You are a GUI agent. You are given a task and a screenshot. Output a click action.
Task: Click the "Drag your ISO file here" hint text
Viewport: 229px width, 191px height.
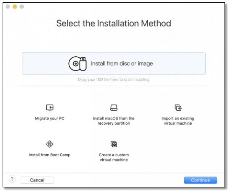tap(114, 80)
